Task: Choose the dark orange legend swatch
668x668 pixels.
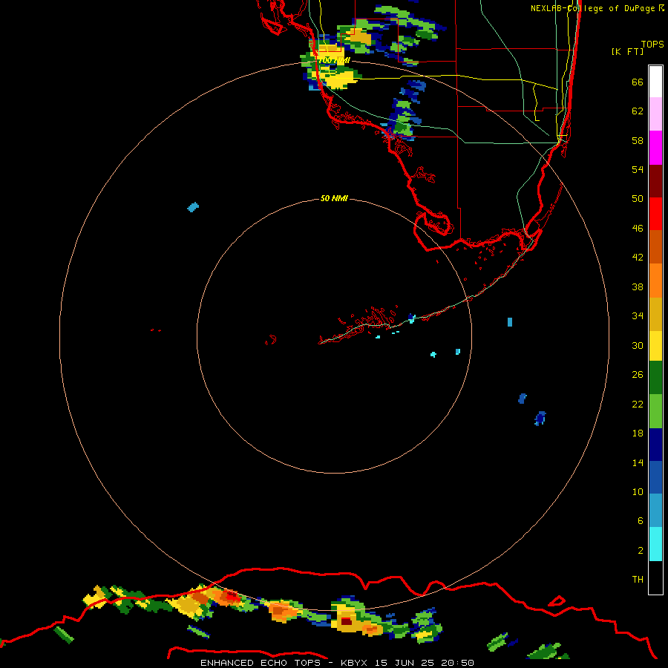Action: (655, 246)
